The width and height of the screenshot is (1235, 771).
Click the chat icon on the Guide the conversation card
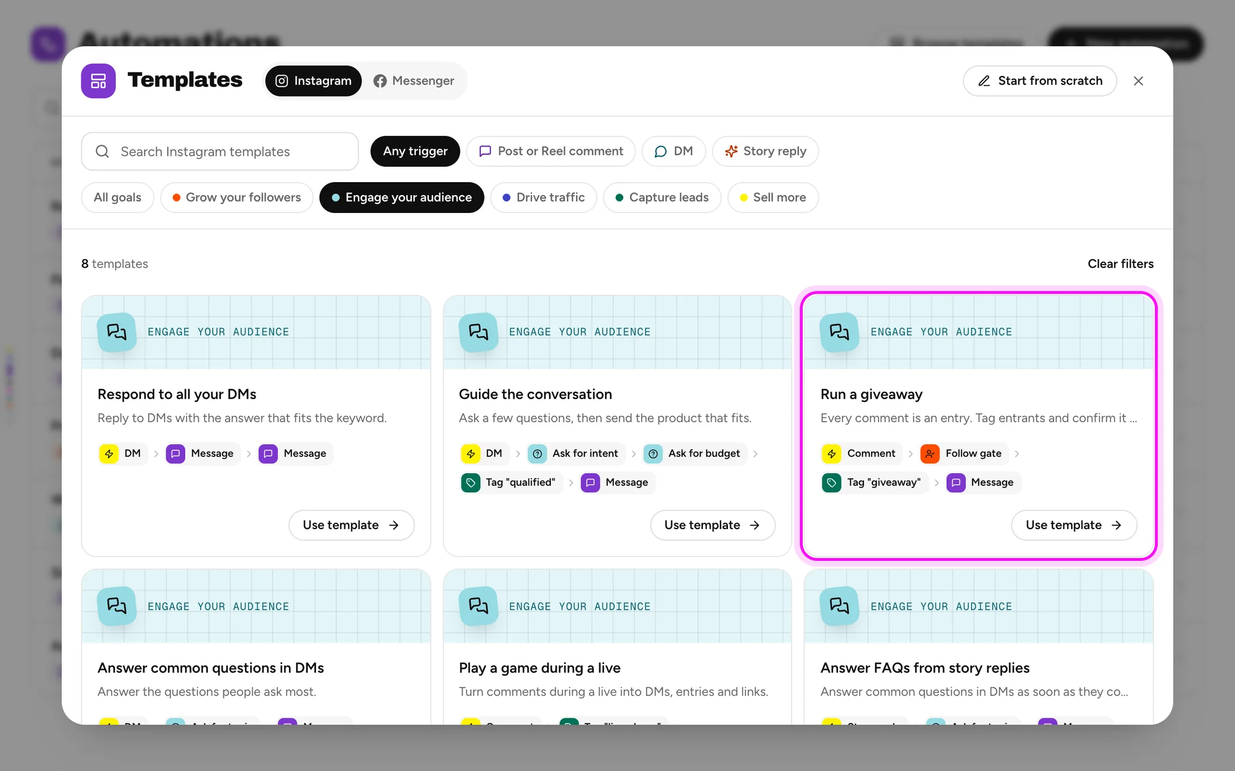tap(478, 332)
